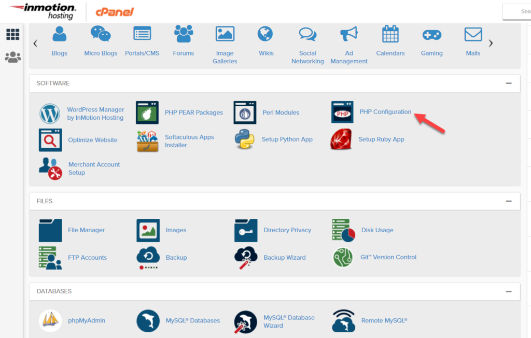Open the Wikis globe icon
531x338 pixels.
[265, 34]
